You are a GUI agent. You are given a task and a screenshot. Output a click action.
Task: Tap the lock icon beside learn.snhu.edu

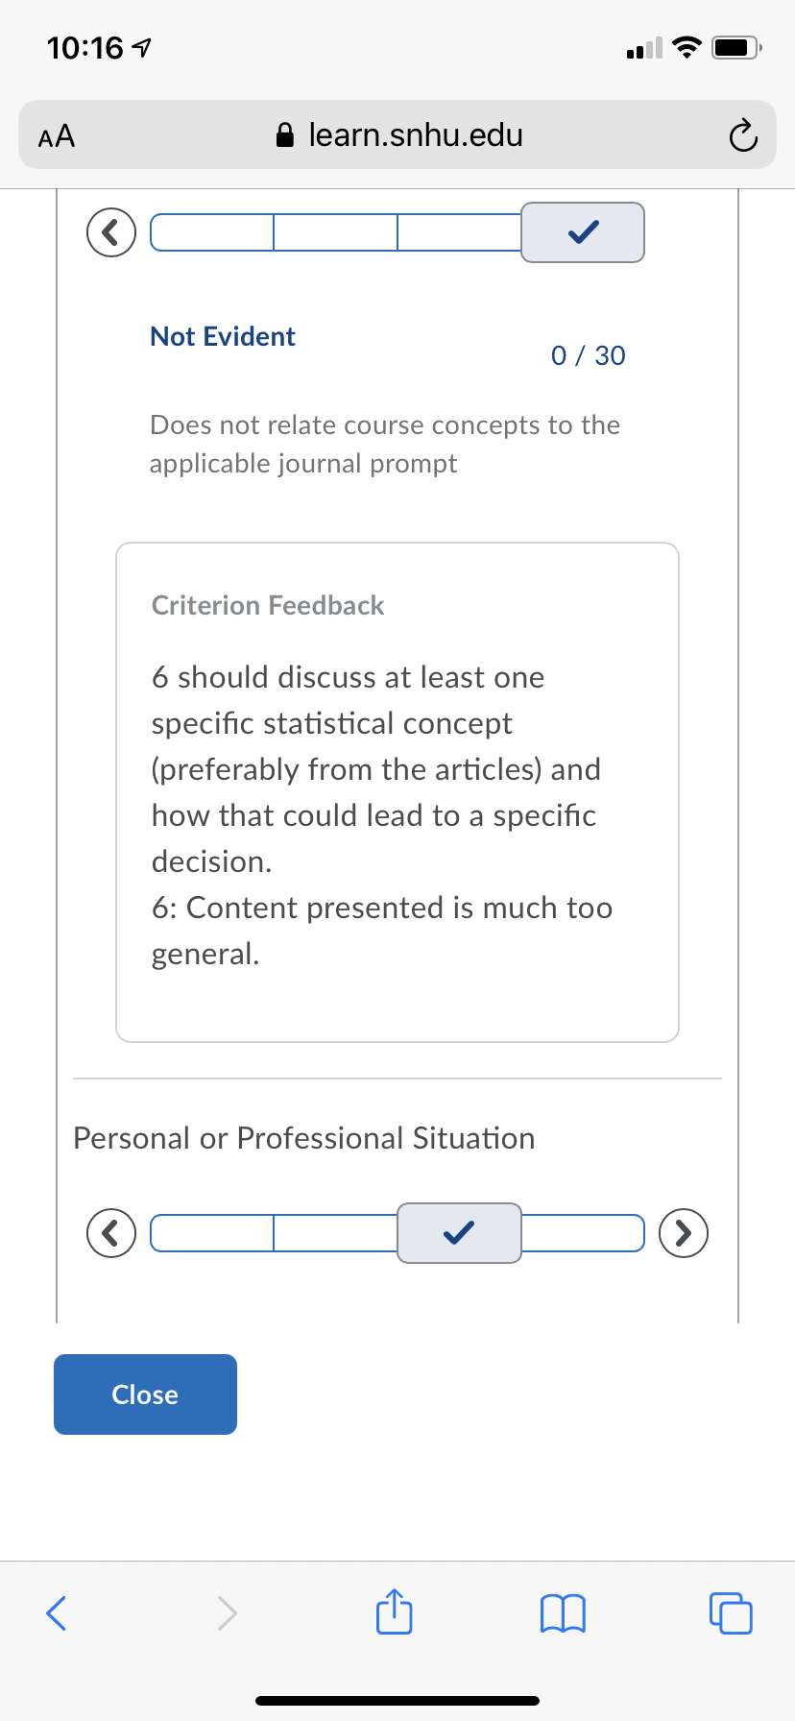click(284, 135)
